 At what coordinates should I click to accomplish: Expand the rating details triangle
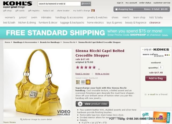(x=99, y=69)
